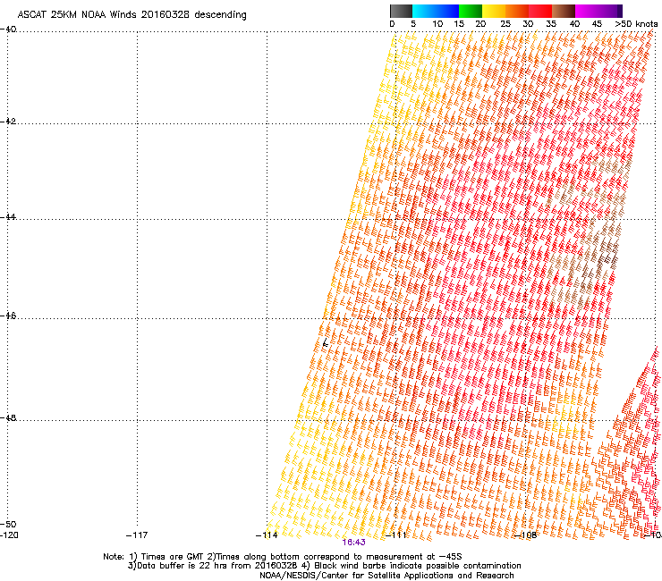Click the '-117' longitude axis label
Image resolution: width=662 pixels, height=581 pixels.
pyautogui.click(x=137, y=535)
